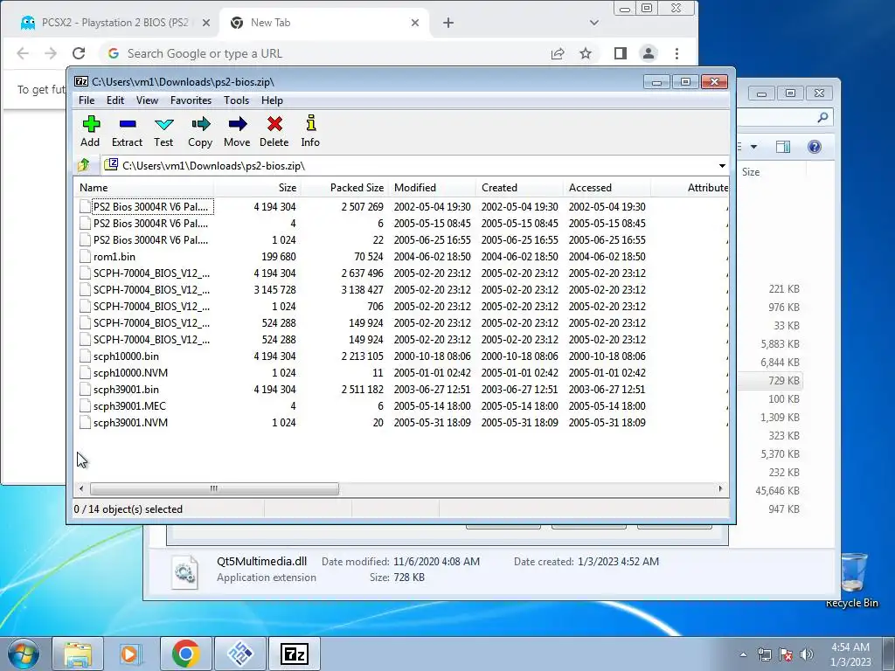Click the Explorer window search icon
This screenshot has height=671, width=895.
tap(822, 118)
